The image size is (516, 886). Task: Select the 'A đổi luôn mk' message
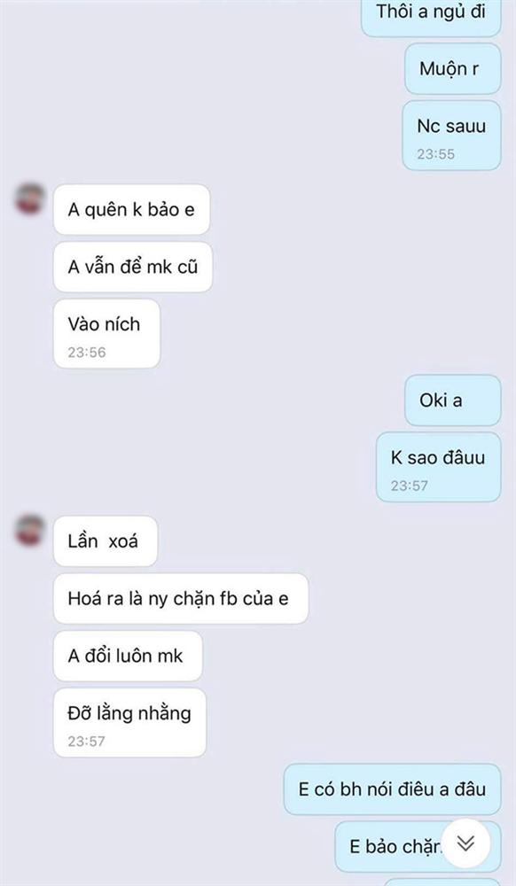click(128, 656)
